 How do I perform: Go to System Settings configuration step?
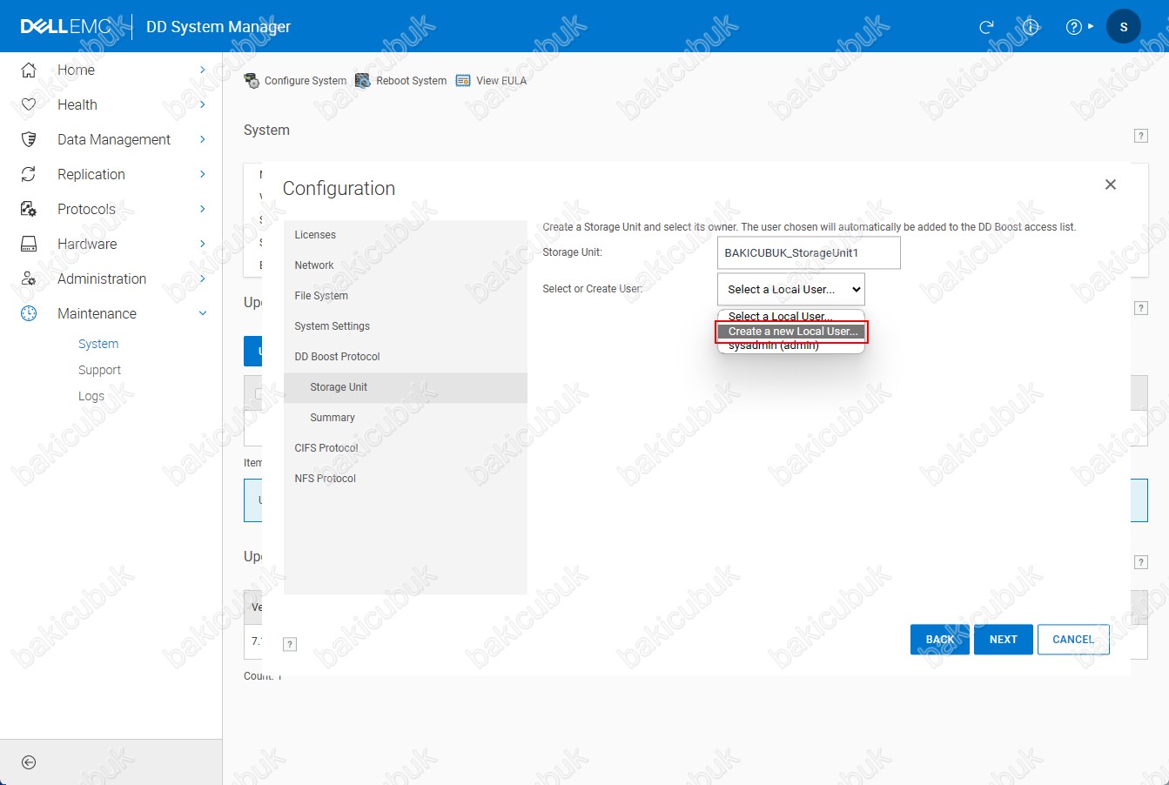[x=406, y=326]
